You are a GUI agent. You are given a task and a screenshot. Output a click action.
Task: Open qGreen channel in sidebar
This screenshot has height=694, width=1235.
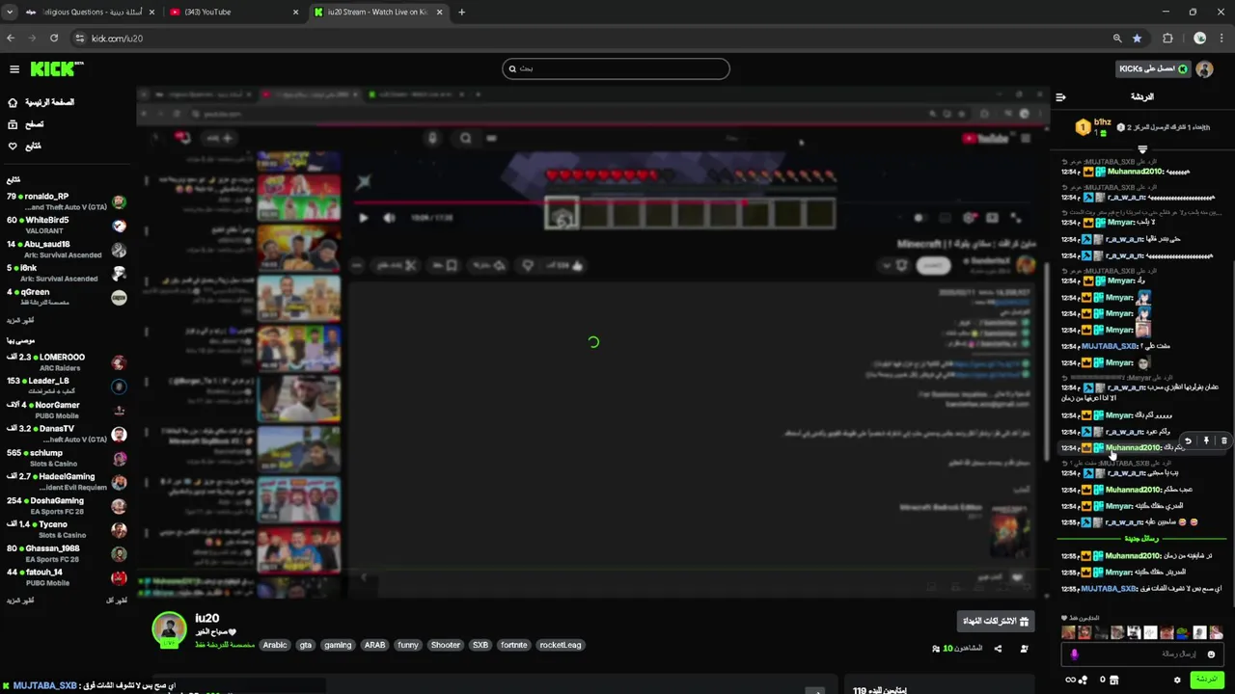click(67, 297)
